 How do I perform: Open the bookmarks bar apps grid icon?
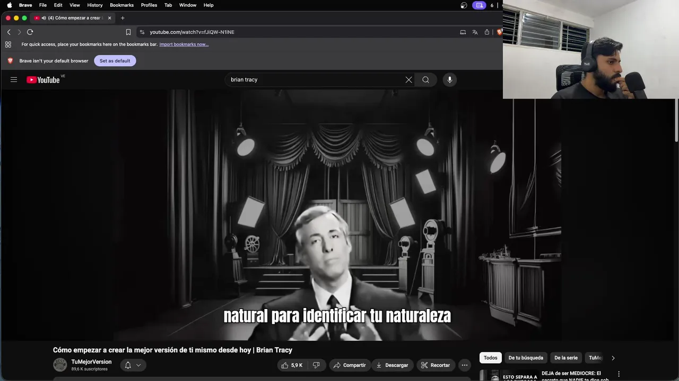[x=8, y=44]
